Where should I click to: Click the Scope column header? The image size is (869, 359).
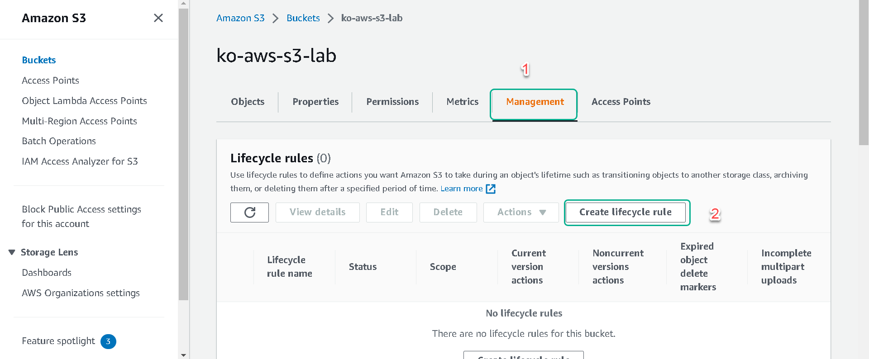[443, 267]
